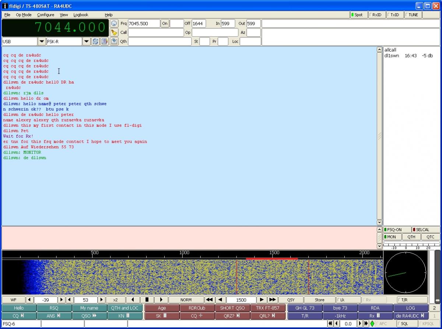Open the rig browser icon beside refresh
This screenshot has height=329, width=442.
[x=105, y=41]
